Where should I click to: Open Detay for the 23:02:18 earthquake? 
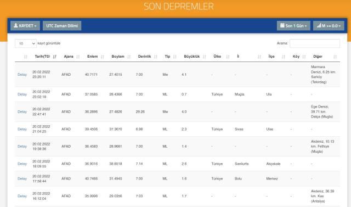(22, 94)
